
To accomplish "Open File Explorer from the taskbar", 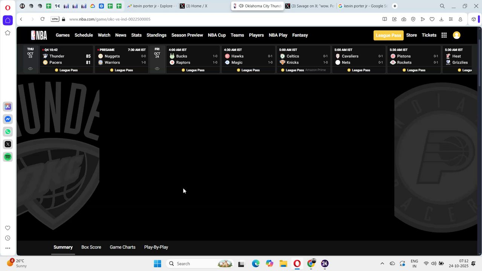I will coord(283,263).
